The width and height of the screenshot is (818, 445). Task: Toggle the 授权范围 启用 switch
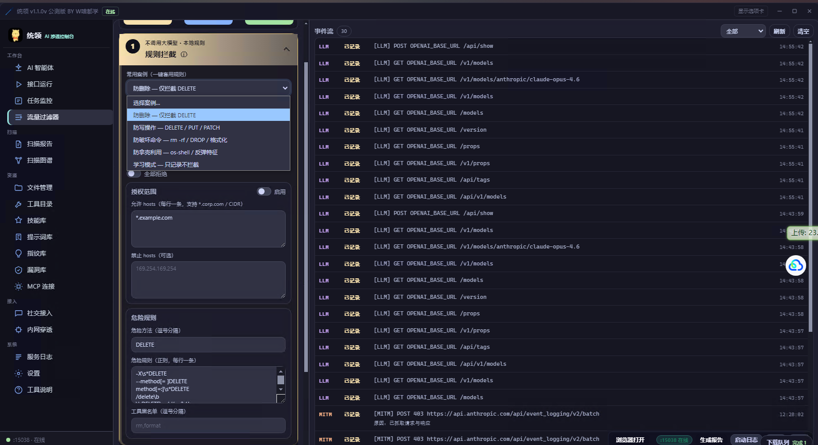click(264, 191)
